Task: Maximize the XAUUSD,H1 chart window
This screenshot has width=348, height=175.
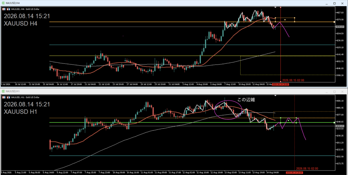Action: 334,92
